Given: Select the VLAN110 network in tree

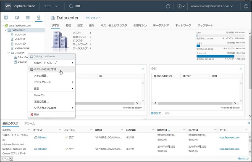Looking at the screenshot, I should click(20, 39).
